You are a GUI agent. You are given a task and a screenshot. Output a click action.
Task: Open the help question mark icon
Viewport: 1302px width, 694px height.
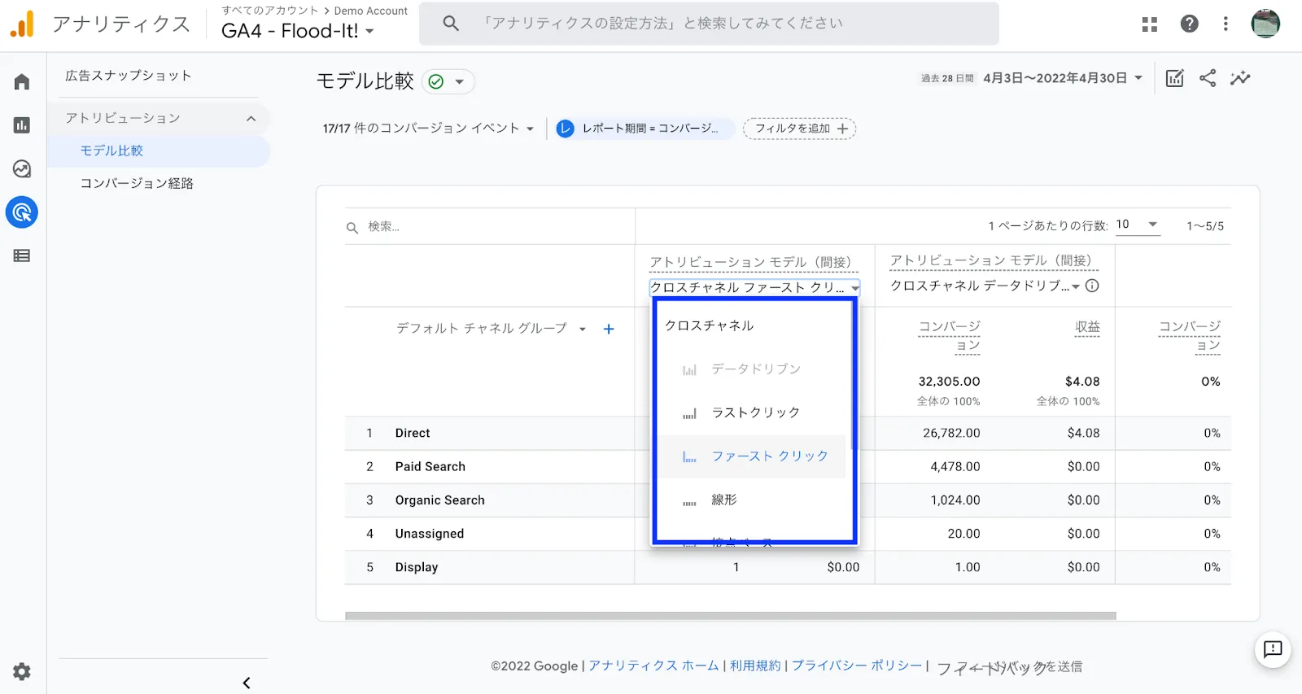point(1189,24)
